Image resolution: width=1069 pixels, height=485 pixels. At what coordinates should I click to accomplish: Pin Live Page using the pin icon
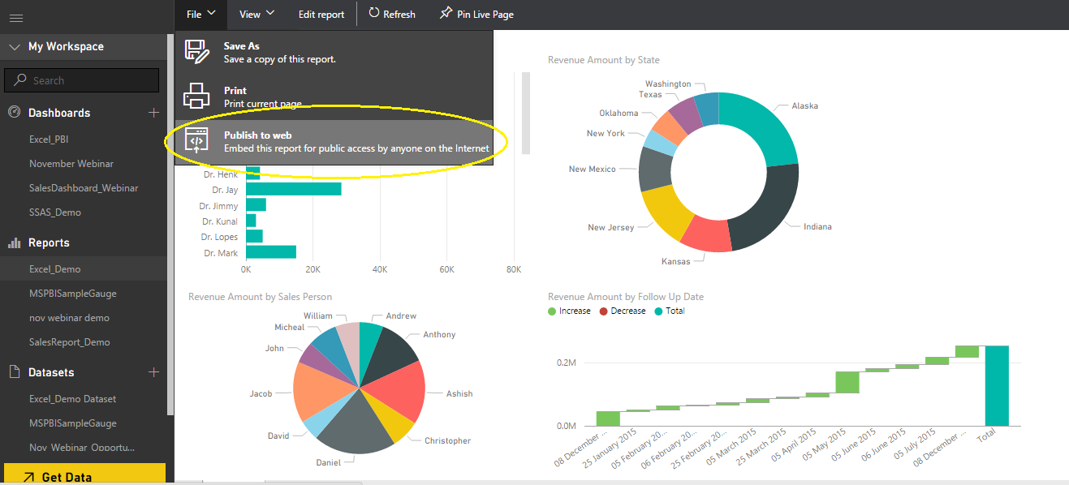446,14
